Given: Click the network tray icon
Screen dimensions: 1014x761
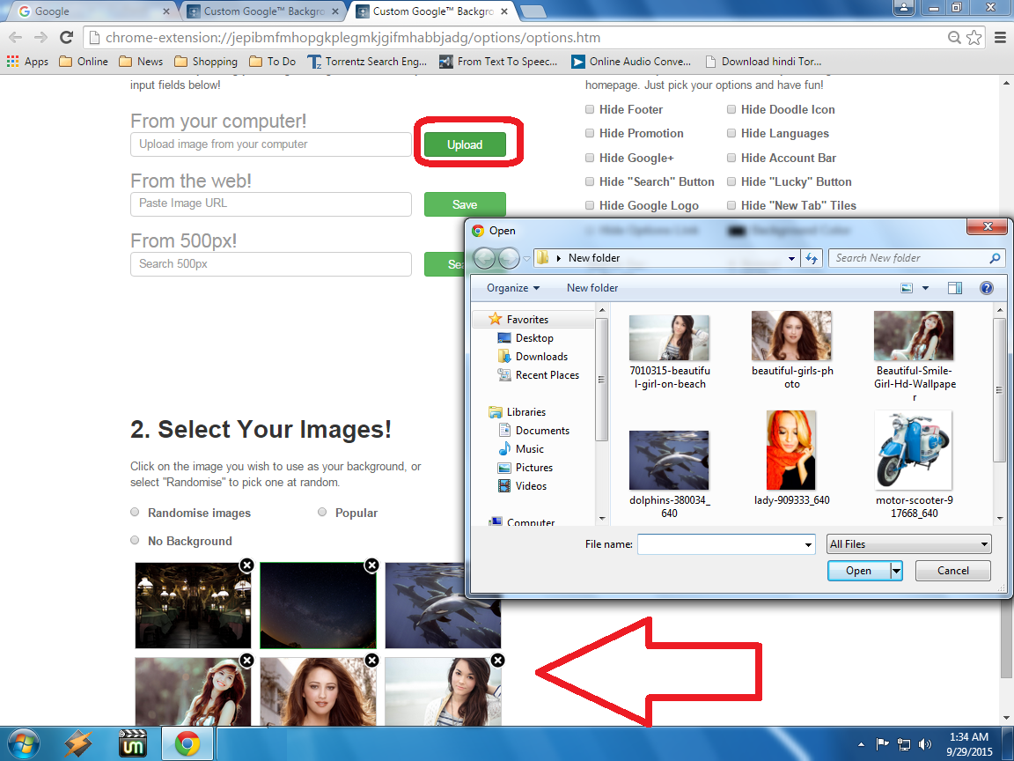Looking at the screenshot, I should click(904, 744).
